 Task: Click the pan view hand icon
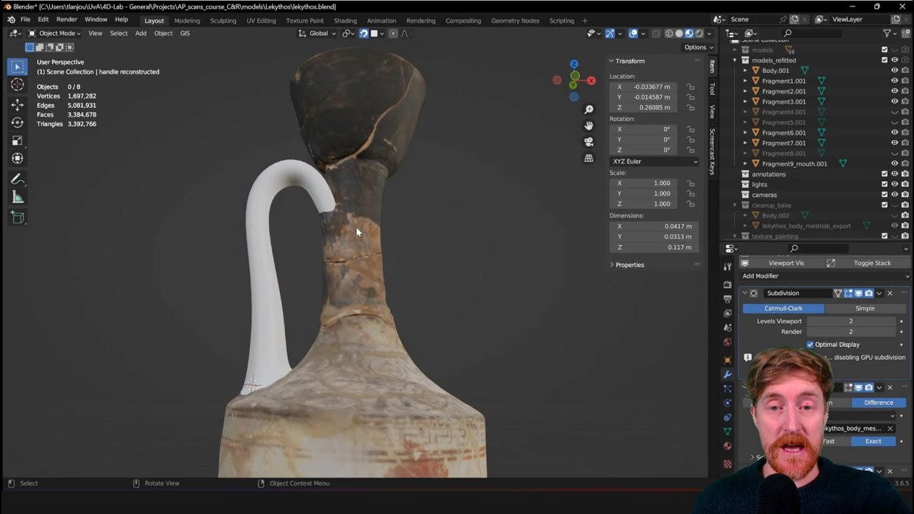(588, 126)
